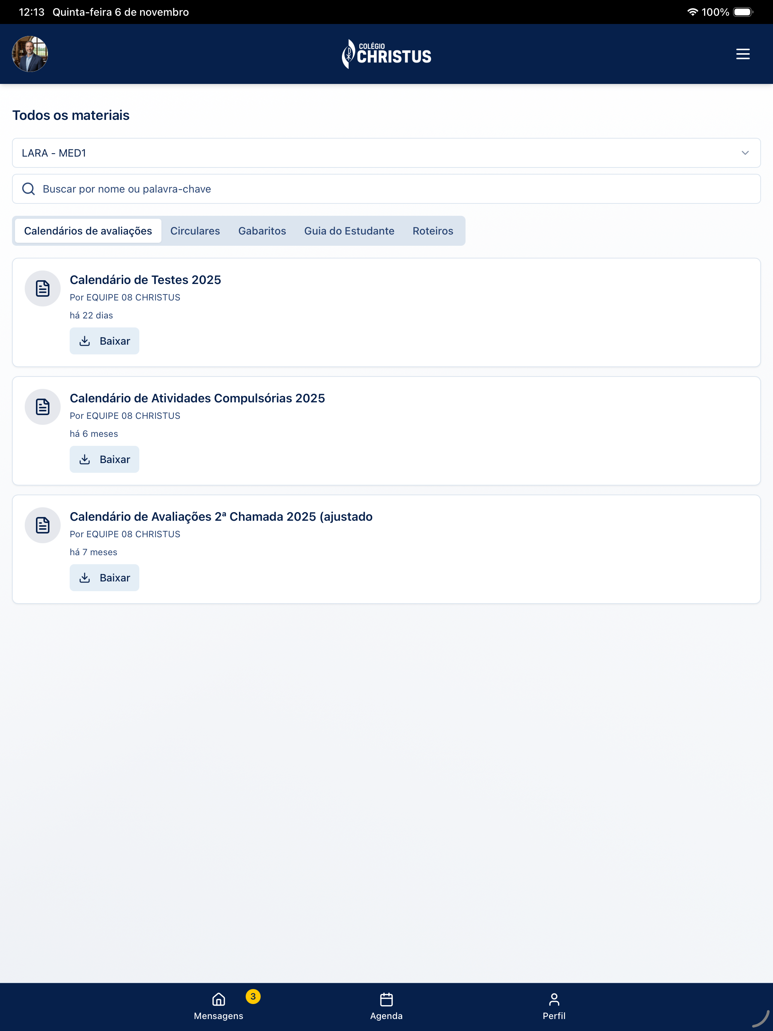Tap the user profile avatar photo

30,54
